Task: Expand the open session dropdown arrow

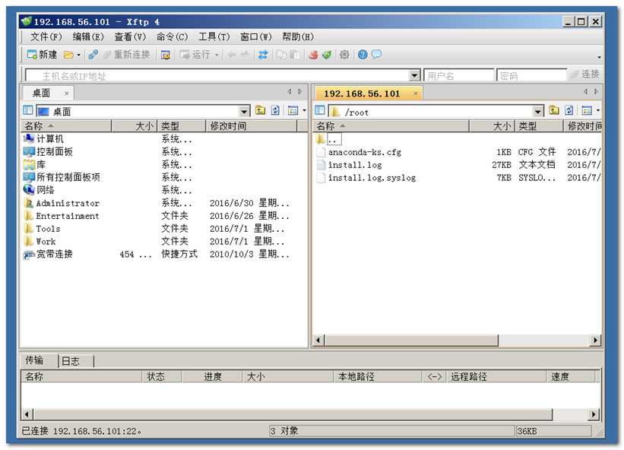Action: pyautogui.click(x=79, y=55)
